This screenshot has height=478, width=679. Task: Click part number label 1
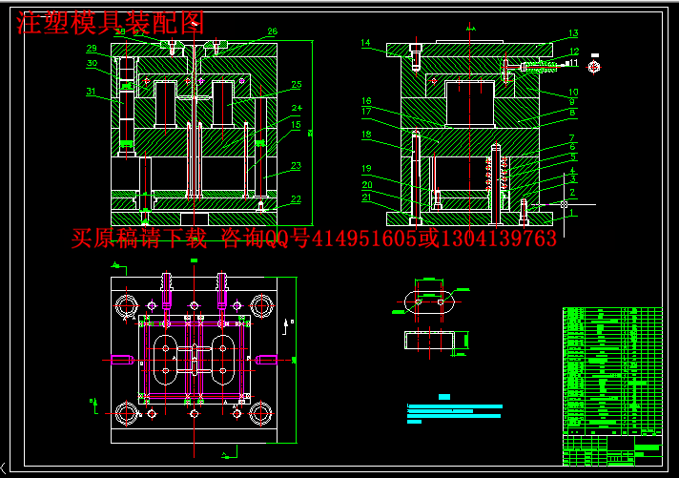(x=571, y=213)
